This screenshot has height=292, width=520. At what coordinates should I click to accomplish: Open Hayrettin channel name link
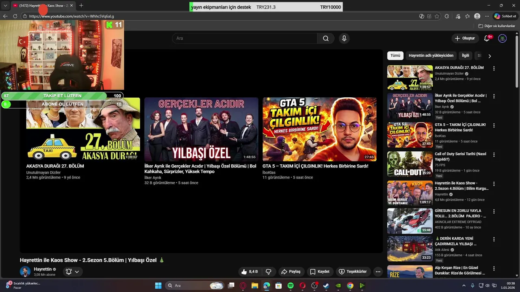pos(43,269)
